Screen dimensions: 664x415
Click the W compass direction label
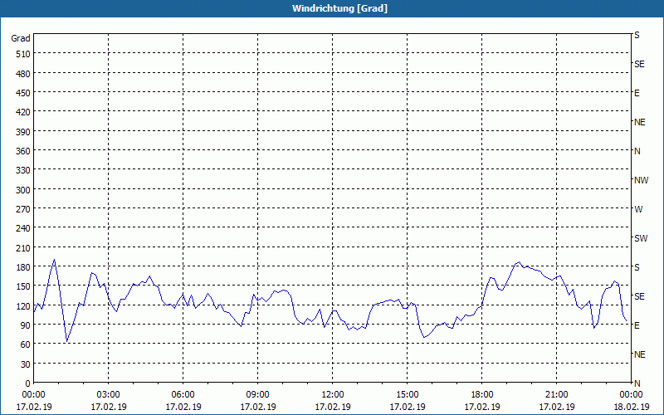[x=638, y=209]
